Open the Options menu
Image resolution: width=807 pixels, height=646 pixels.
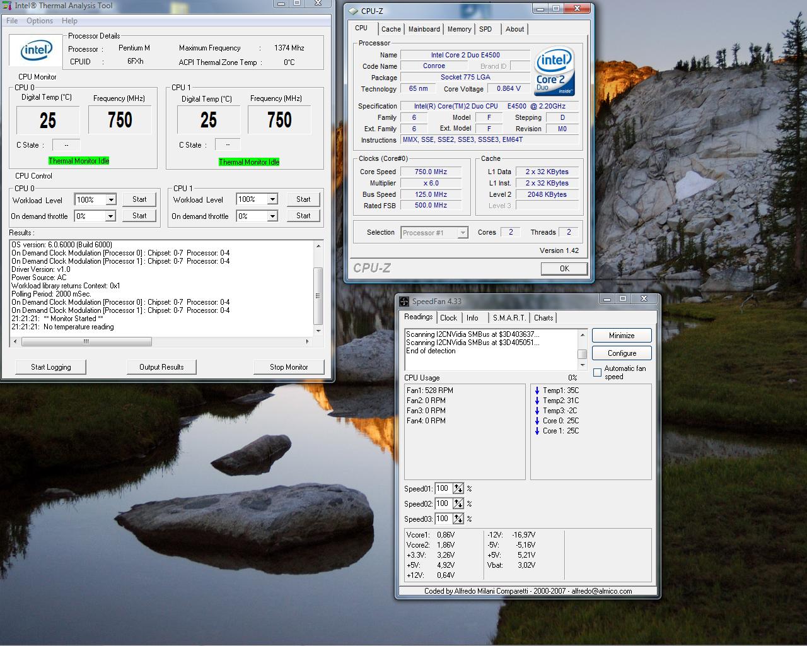click(40, 21)
